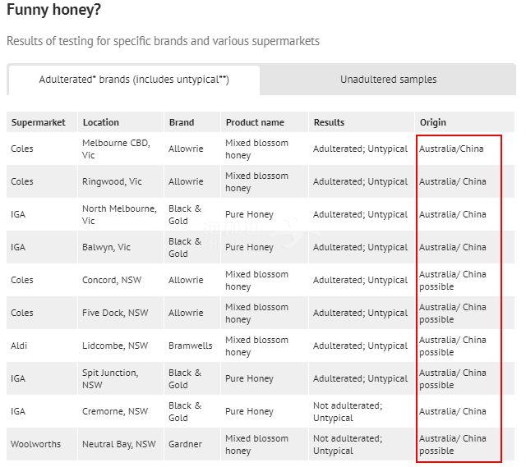Image resolution: width=526 pixels, height=467 pixels.
Task: Click the Location column header
Action: pos(101,122)
